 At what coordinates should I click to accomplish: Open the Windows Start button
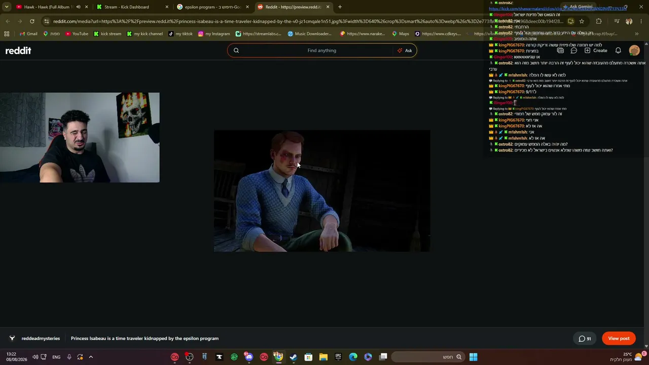(x=473, y=357)
